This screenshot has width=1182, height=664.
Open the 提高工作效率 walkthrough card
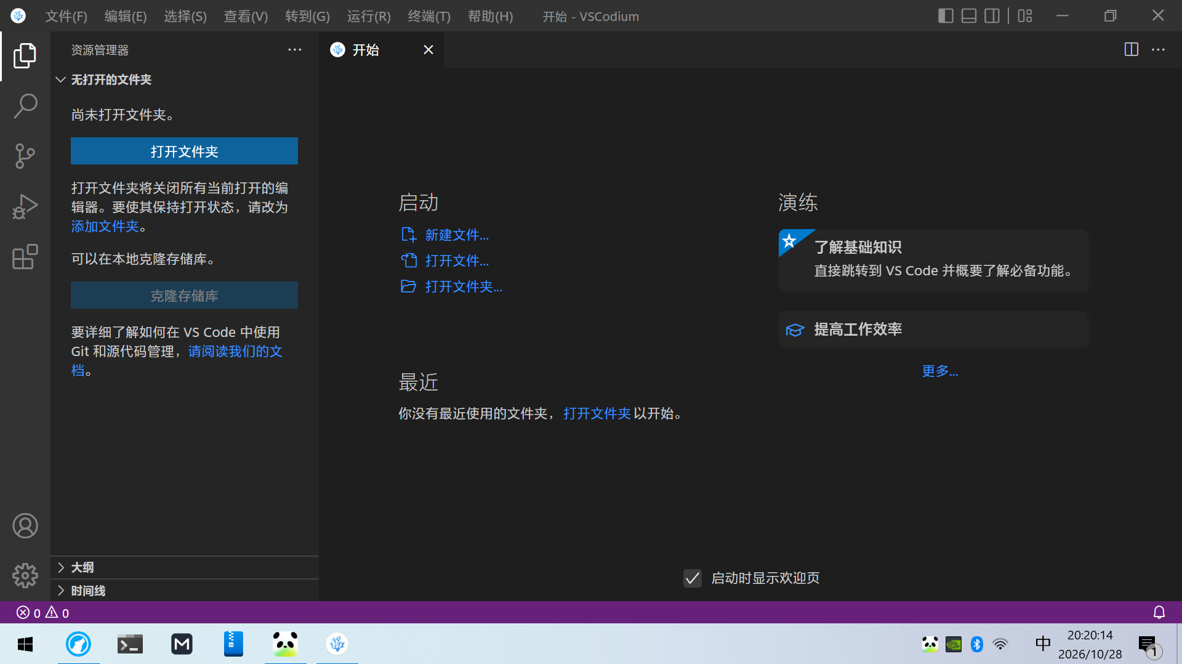[933, 330]
